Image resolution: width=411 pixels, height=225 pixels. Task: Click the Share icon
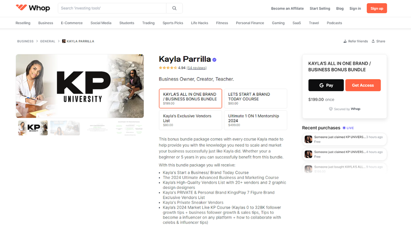tap(373, 41)
